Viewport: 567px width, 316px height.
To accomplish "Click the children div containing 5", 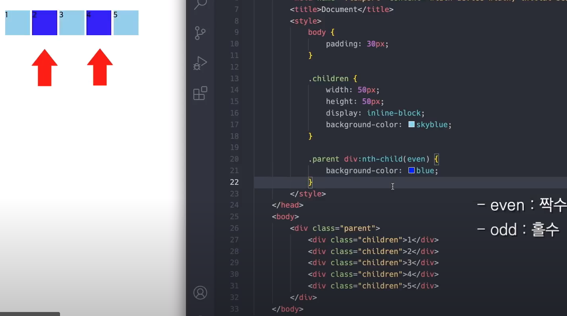I will [x=373, y=286].
